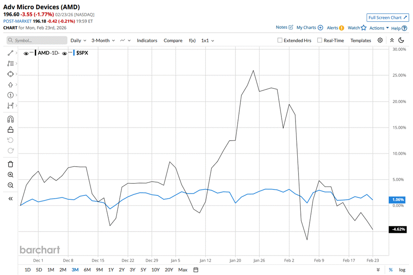Select the 5Y range button
The width and height of the screenshot is (413, 275).
[x=143, y=270]
